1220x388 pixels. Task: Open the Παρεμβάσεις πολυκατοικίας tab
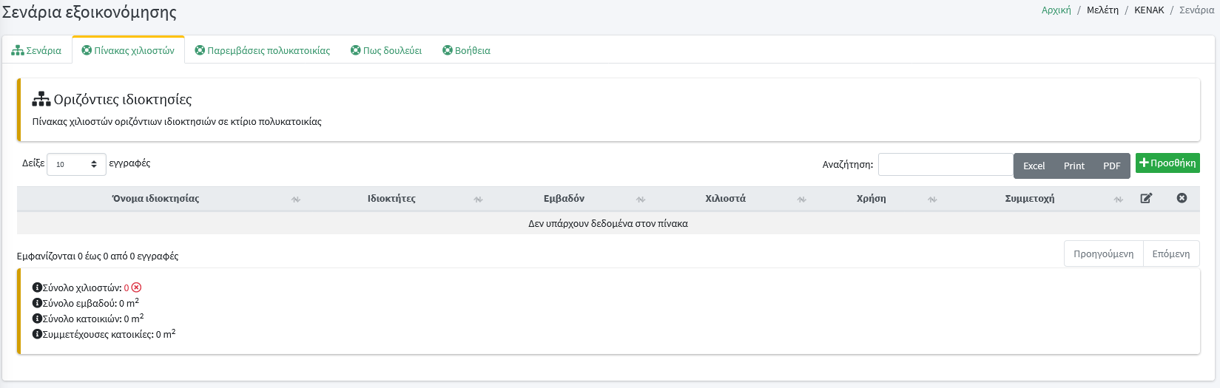pyautogui.click(x=263, y=51)
